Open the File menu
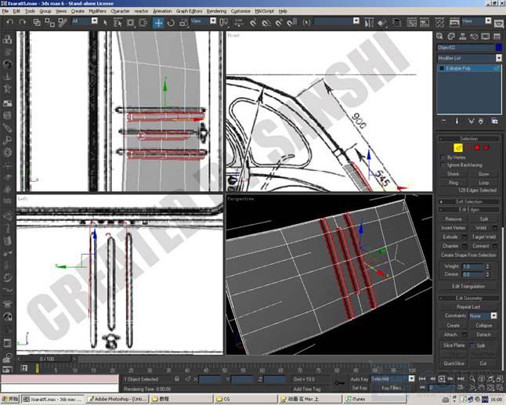Viewport: 506px width, 405px height. pyautogui.click(x=5, y=11)
